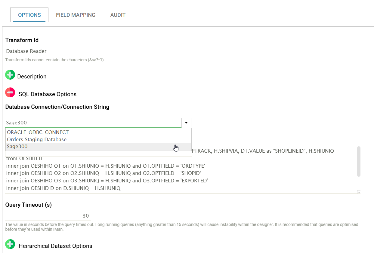Viewport: 374px width, 253px height.
Task: Click the SQL line 'inner join OESHID D'
Action: point(63,188)
